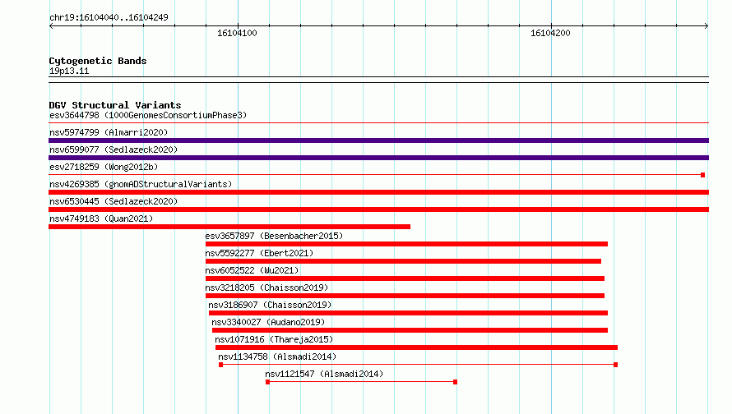Click the esv2718259 (Wong2012b) label
Image resolution: width=732 pixels, height=414 pixels.
104,167
